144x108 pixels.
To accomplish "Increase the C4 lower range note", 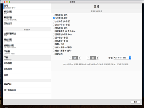I will click(x=79, y=58).
